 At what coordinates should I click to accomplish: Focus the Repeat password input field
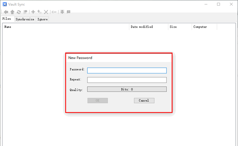(x=127, y=80)
